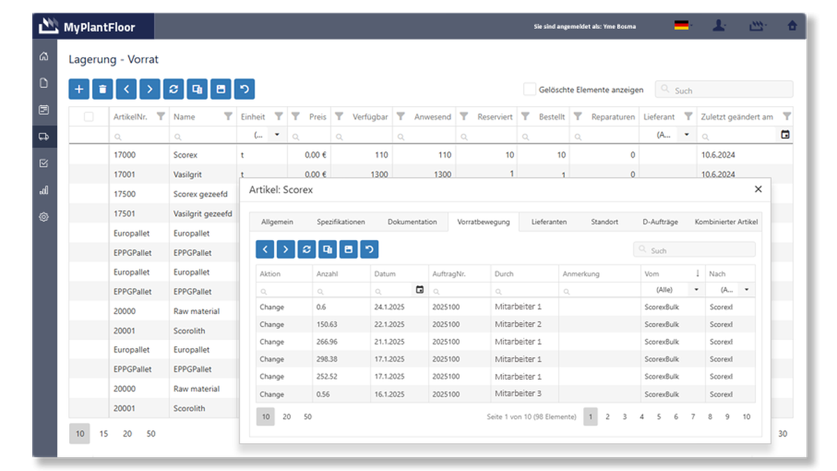This screenshot has height=471, width=837.
Task: Open the document icon in left sidebar
Action: [44, 83]
